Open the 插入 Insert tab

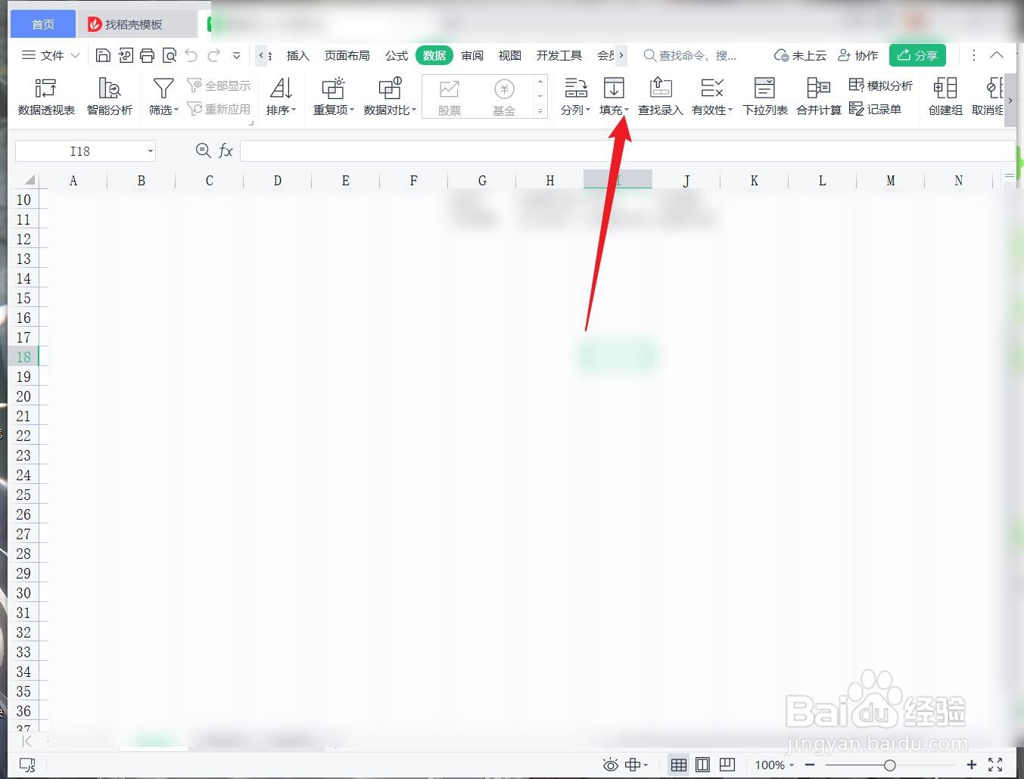[298, 55]
